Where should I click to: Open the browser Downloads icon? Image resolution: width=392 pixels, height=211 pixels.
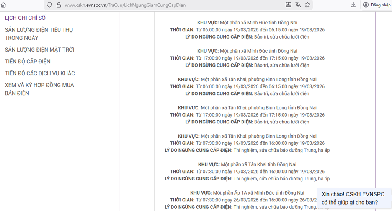[x=353, y=5]
